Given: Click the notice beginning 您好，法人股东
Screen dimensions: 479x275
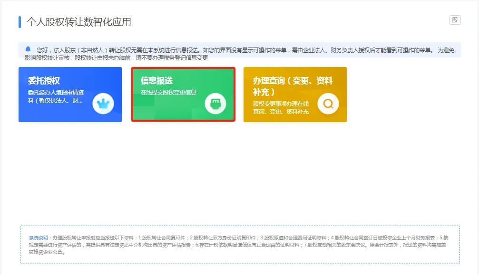Looking at the screenshot, I should click(240, 54).
